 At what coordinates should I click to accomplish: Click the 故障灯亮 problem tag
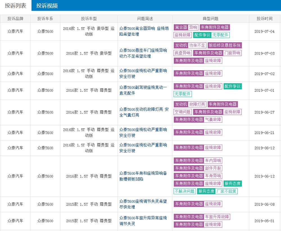point(197,104)
